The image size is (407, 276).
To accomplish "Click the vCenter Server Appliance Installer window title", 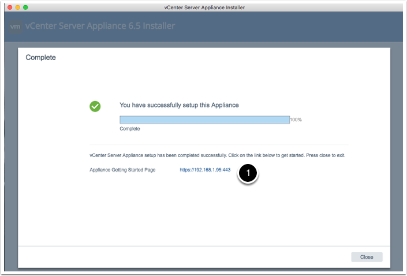I will pos(204,7).
